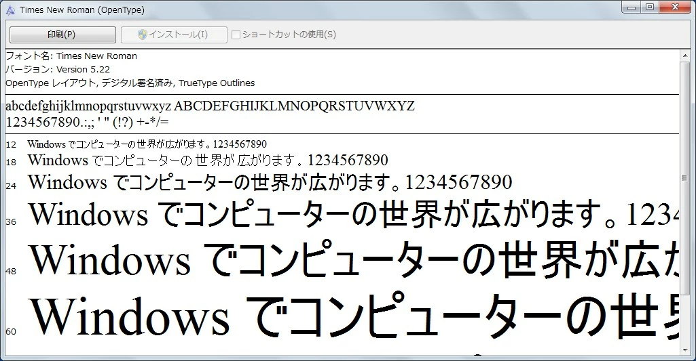Click the 18 point Windows sample text
The height and width of the screenshot is (361, 696).
tap(208, 161)
